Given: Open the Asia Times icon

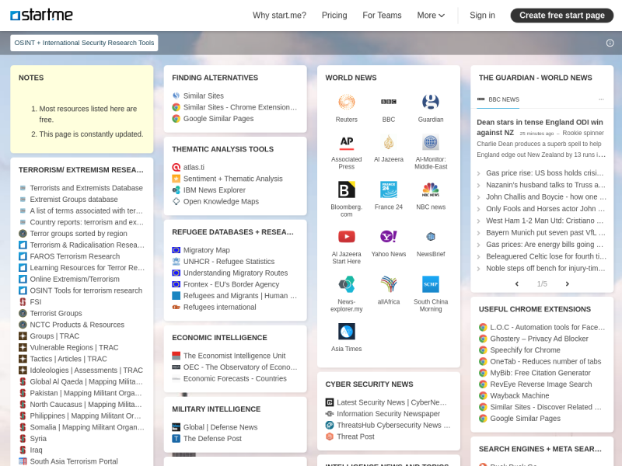Looking at the screenshot, I should tap(346, 332).
